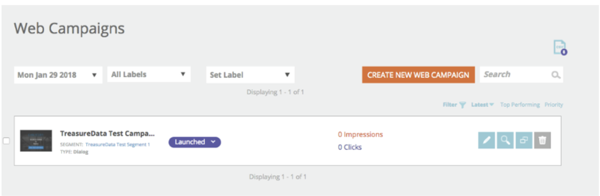This screenshot has width=600, height=196.
Task: Select the TreasureData Test campaign checkbox
Action: pos(6,141)
